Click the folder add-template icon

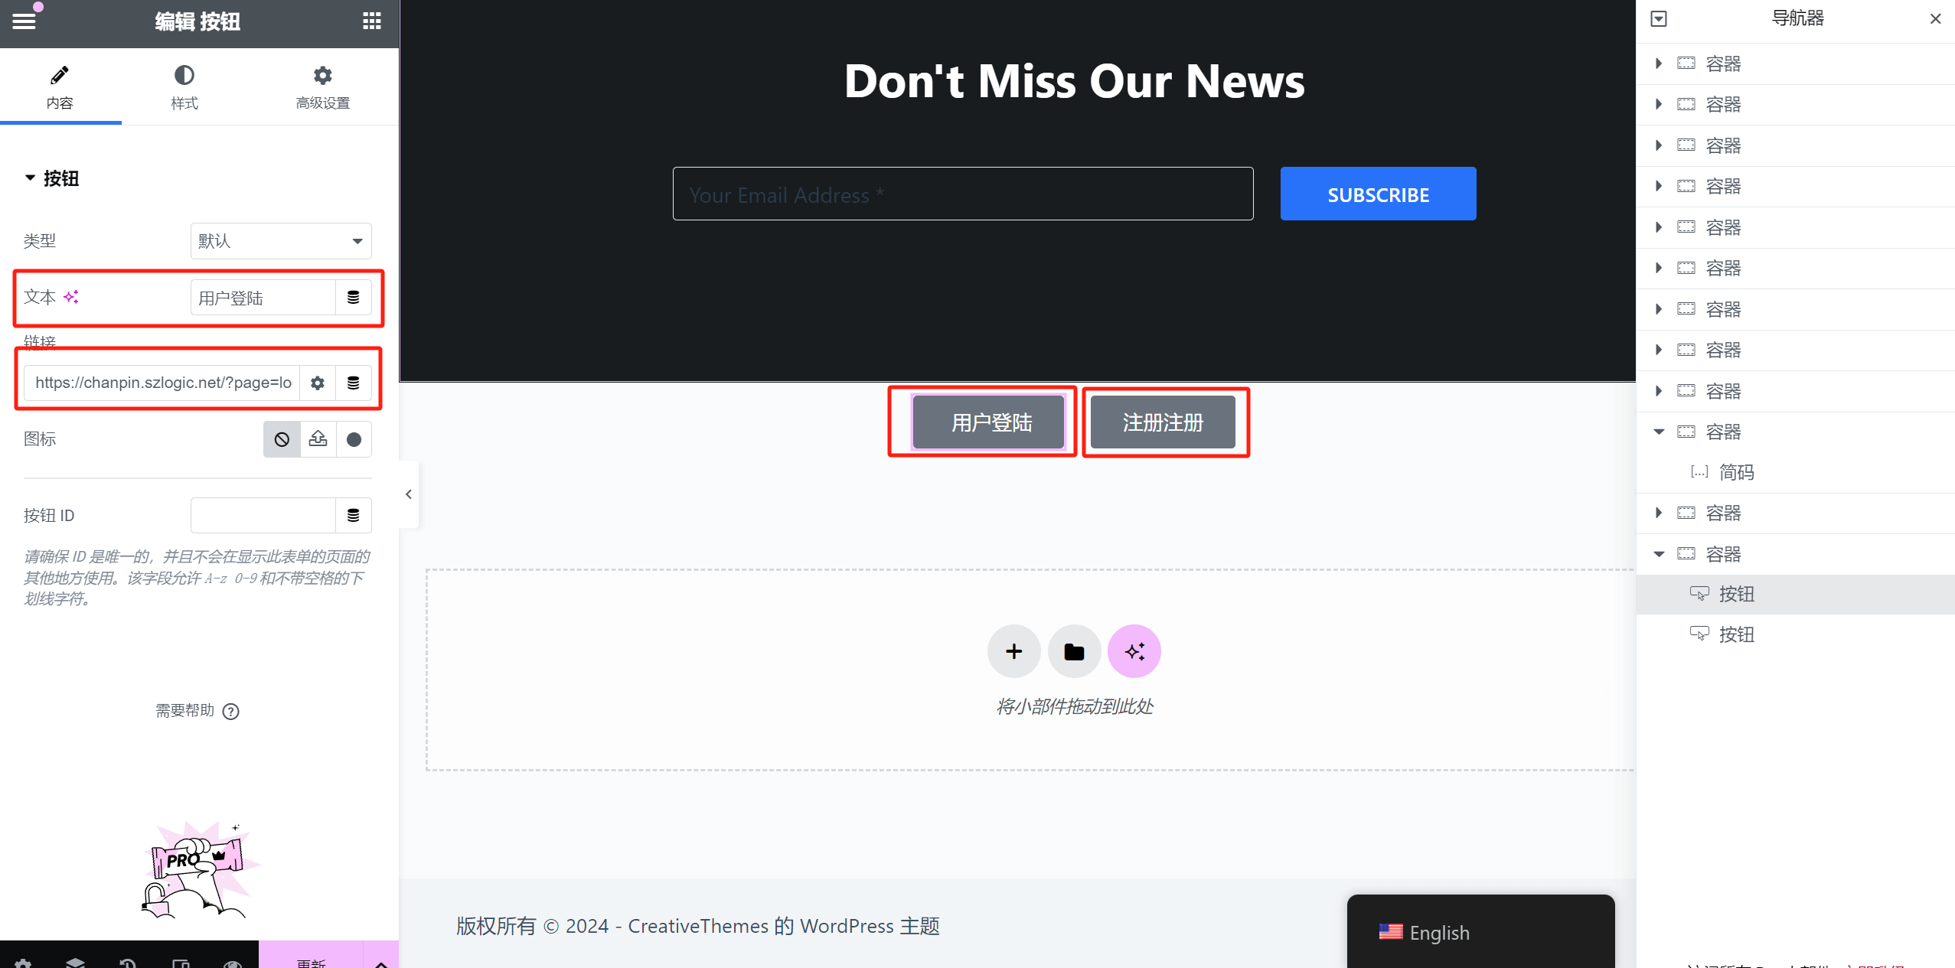(1074, 651)
